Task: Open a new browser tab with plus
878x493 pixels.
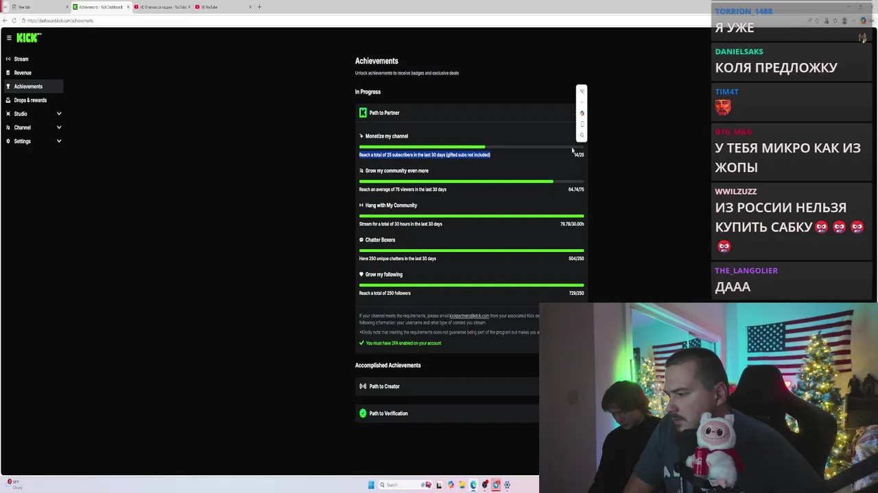Action: click(259, 7)
